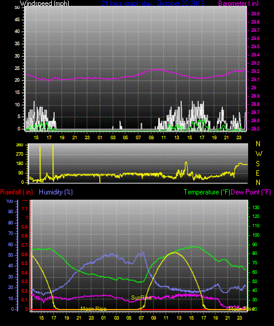The width and height of the screenshot is (274, 326).
Task: Click the "29.2" barometer axis value
Action: 255,71
